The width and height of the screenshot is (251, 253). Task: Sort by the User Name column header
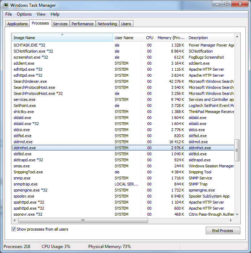click(127, 38)
